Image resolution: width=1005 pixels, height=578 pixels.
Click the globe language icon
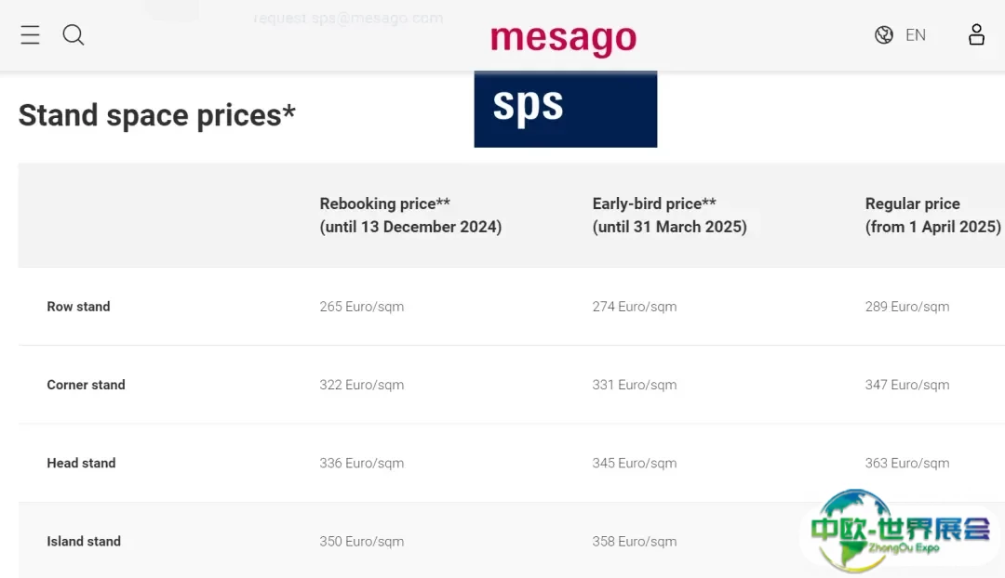click(884, 35)
